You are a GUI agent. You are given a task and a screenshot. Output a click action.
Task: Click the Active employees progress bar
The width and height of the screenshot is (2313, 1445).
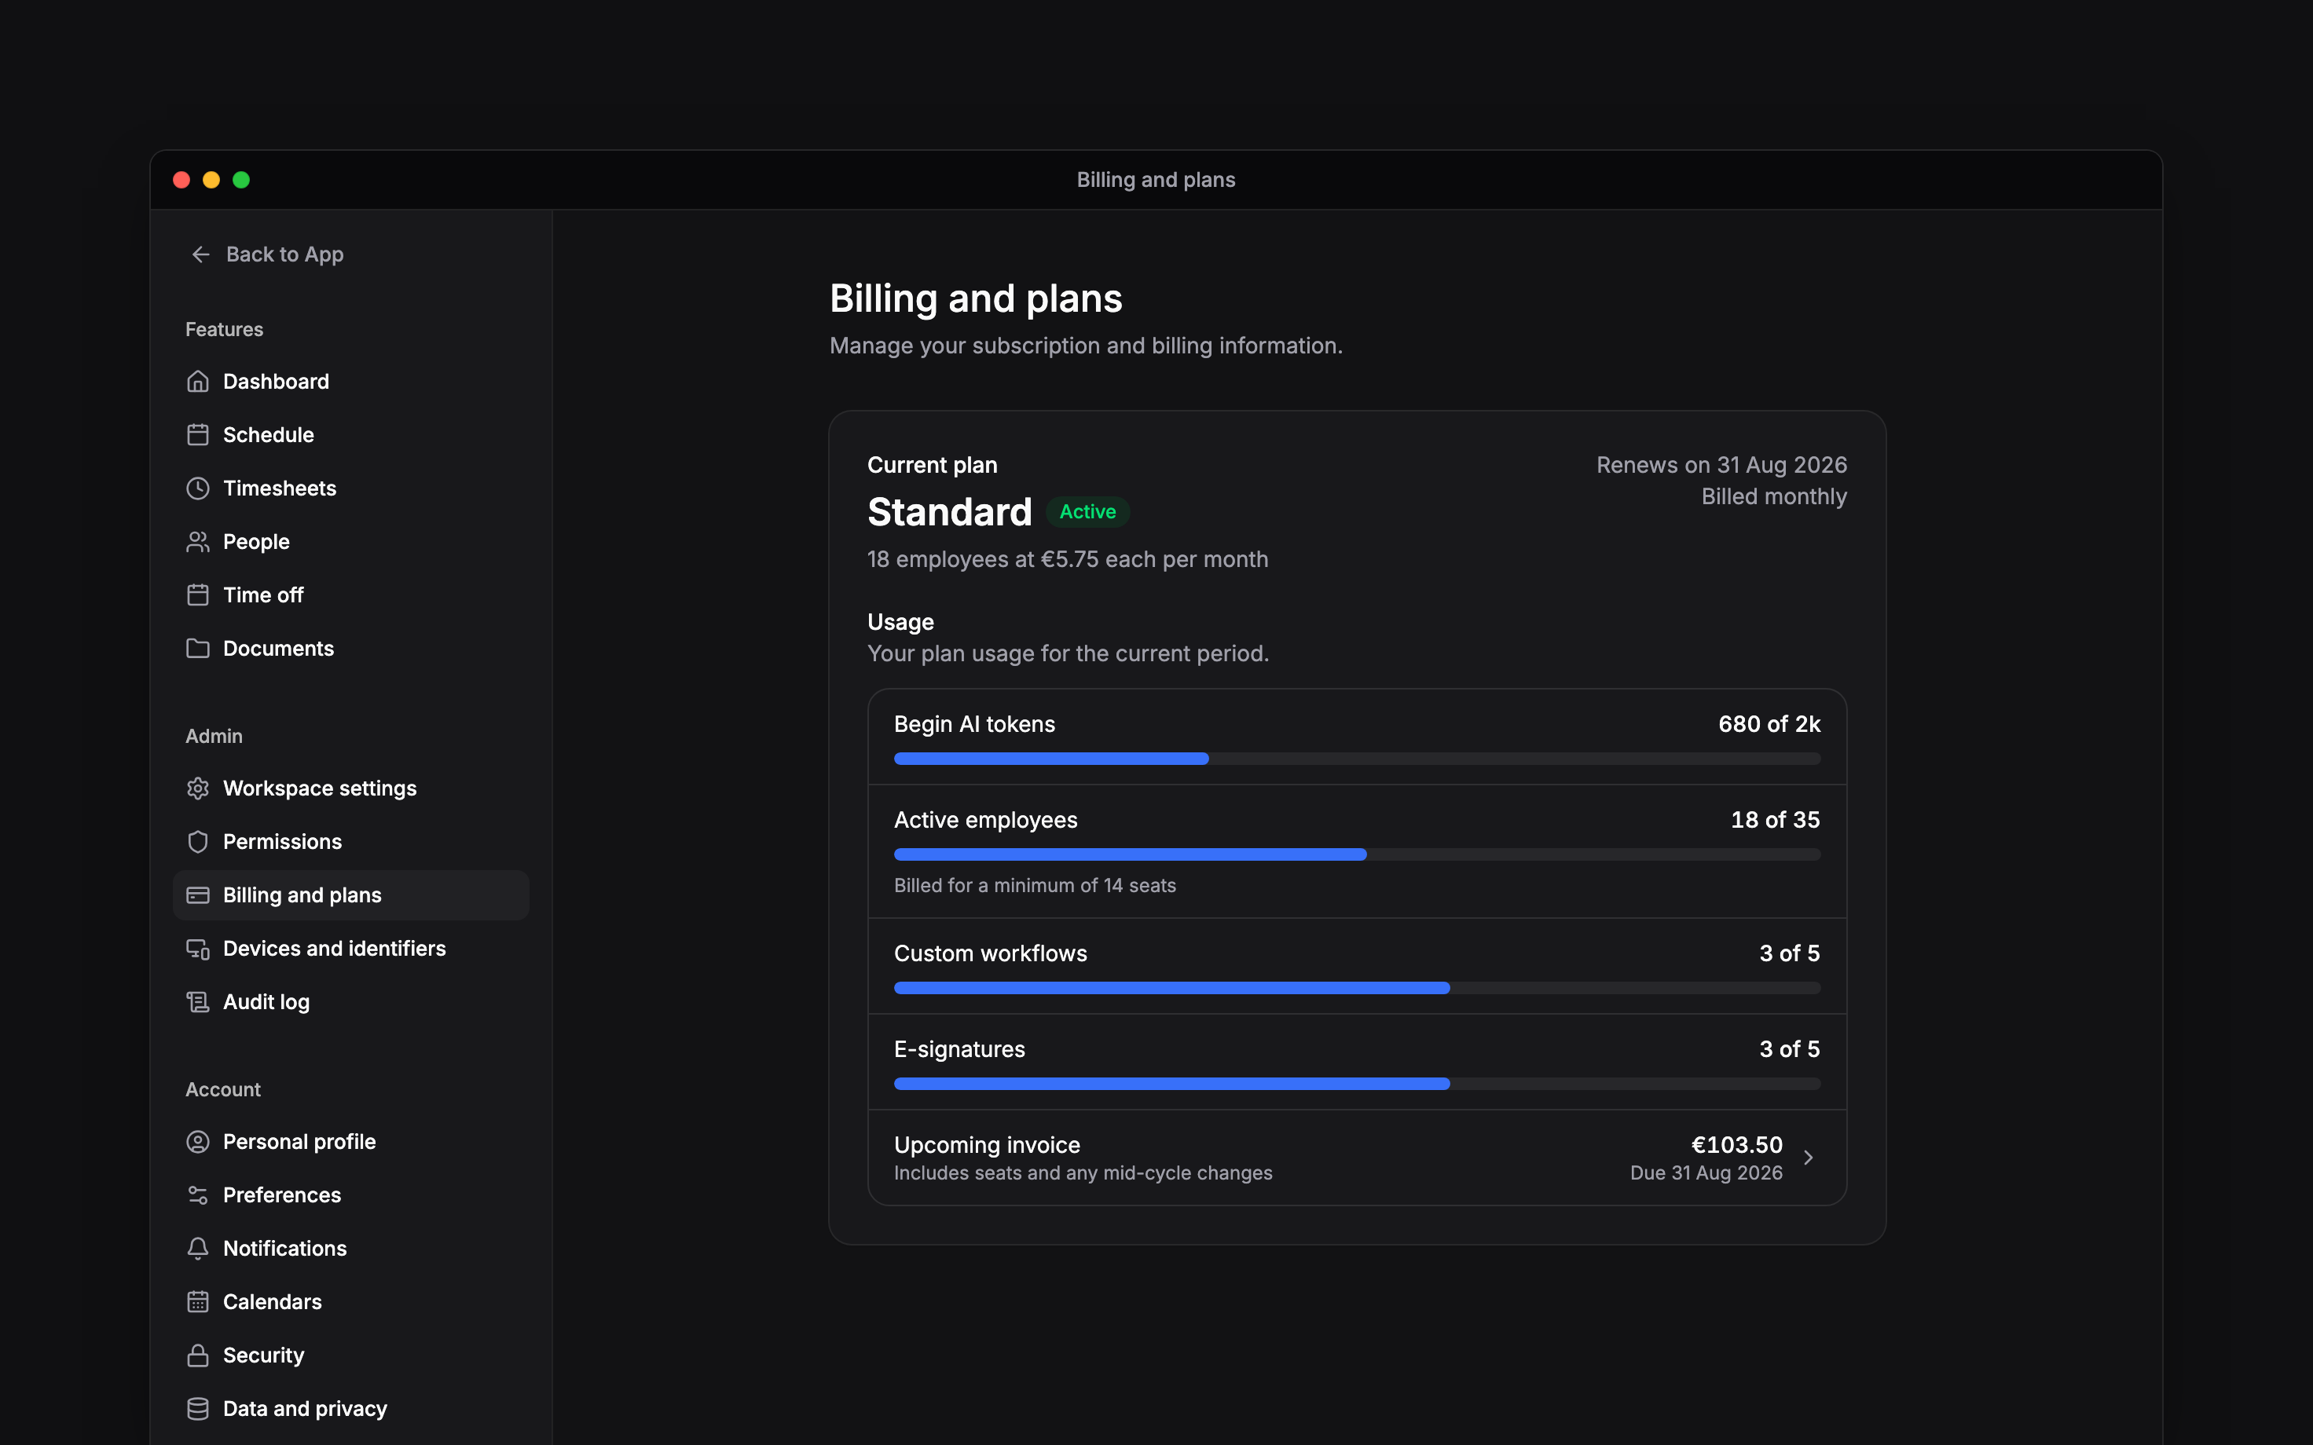[x=1356, y=854]
